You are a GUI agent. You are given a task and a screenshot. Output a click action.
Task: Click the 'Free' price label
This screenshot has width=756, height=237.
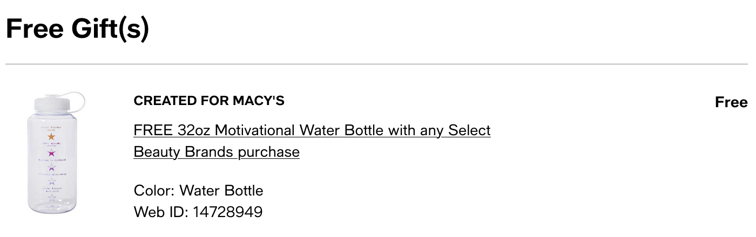point(731,102)
